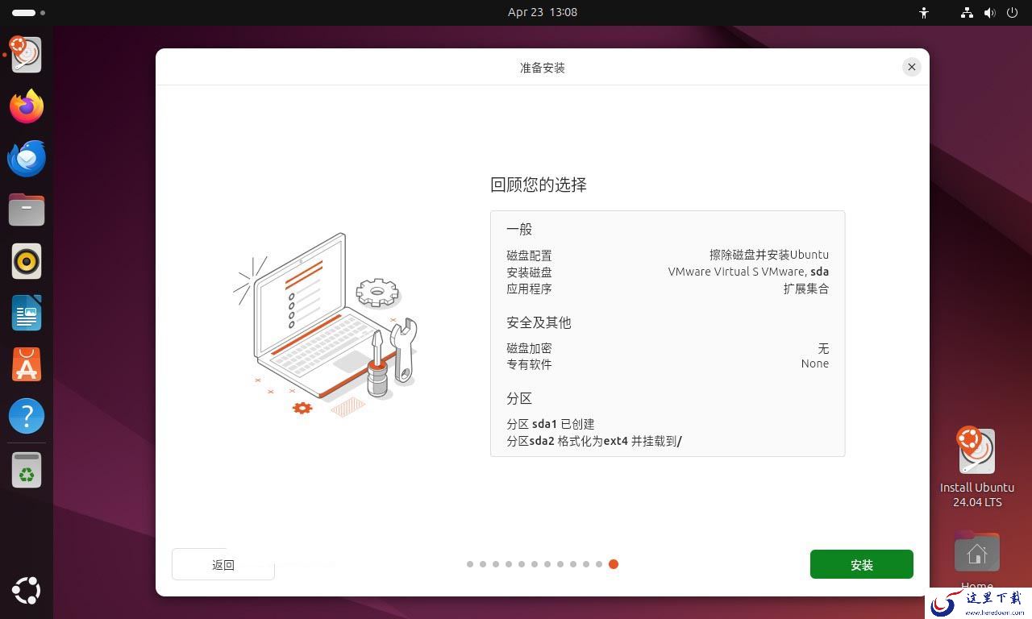Click the 一般 section title
This screenshot has width=1032, height=619.
[x=519, y=230]
